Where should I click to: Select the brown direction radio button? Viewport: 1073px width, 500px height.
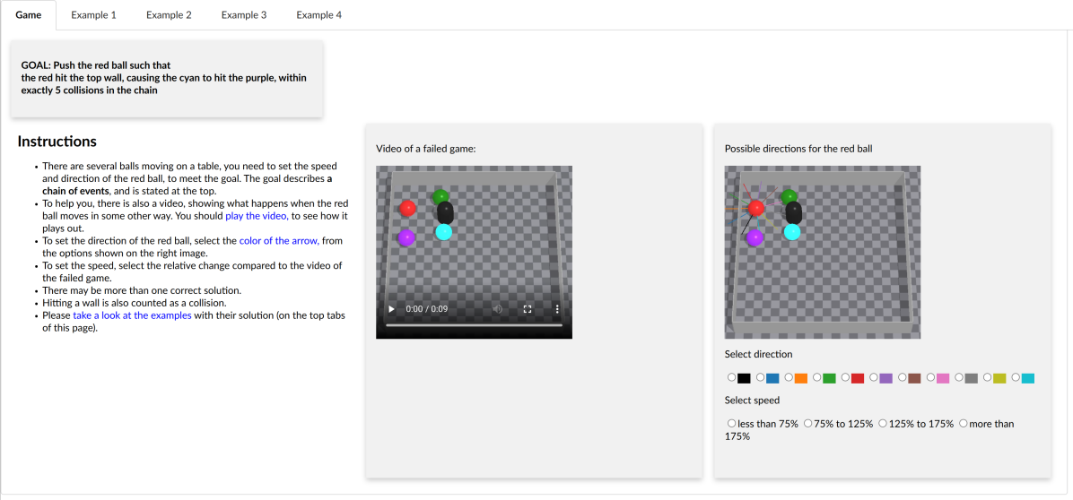902,377
